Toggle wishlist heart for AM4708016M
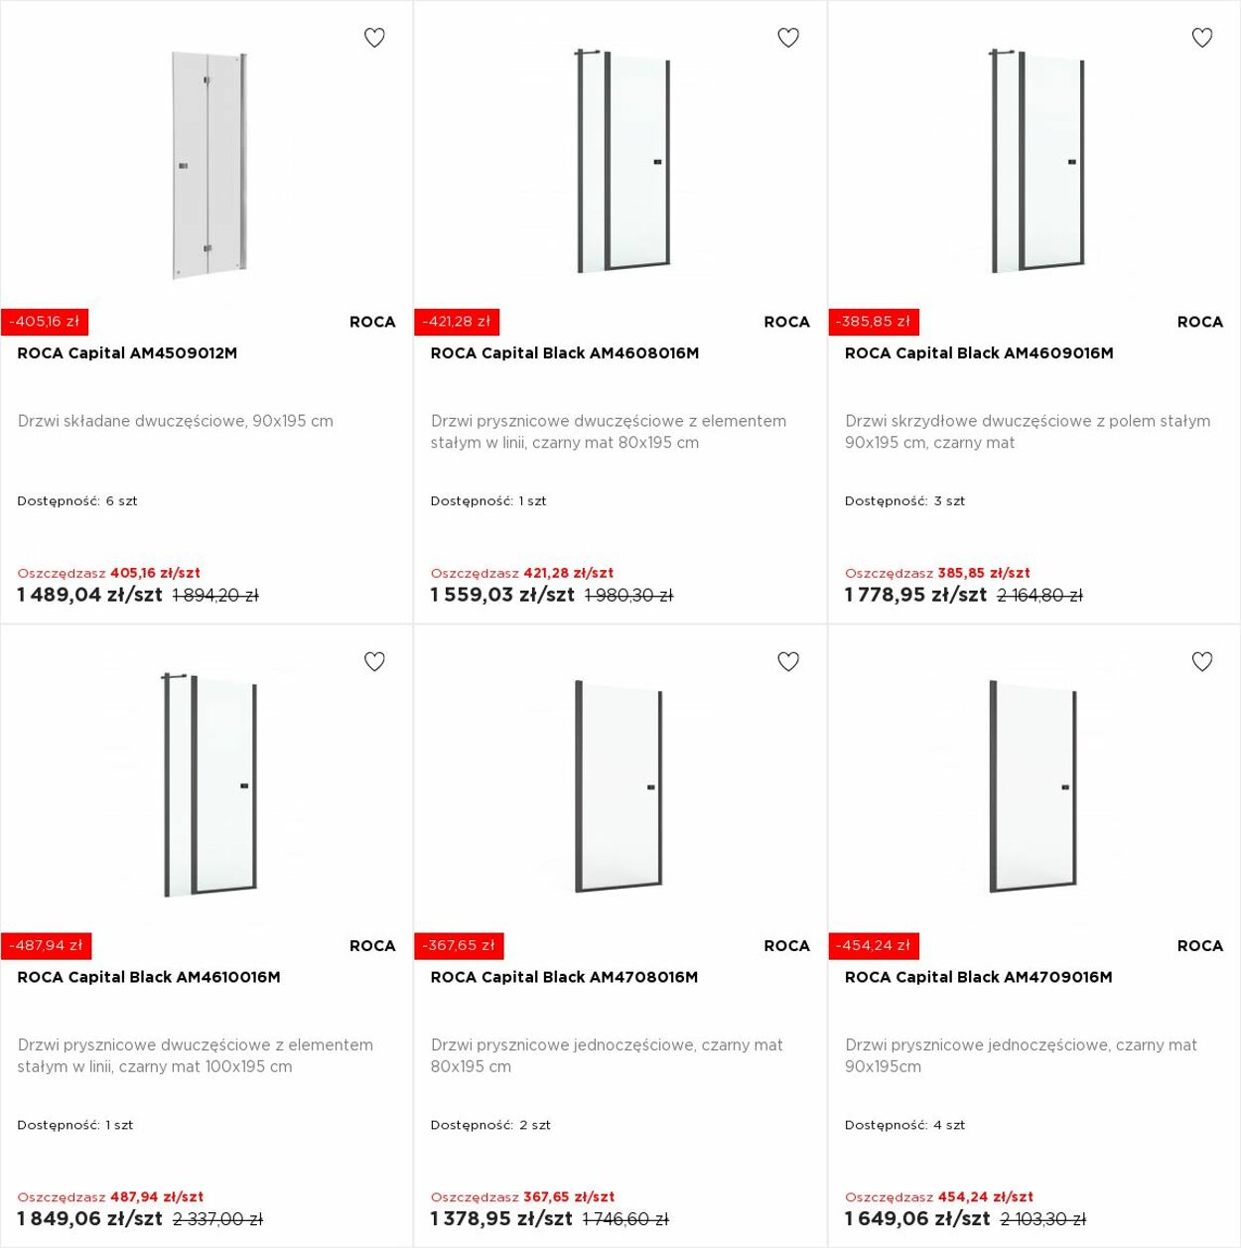This screenshot has height=1248, width=1241. pos(788,661)
